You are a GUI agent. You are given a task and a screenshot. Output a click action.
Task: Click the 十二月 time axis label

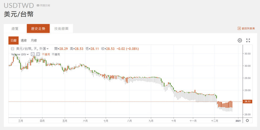(x=214, y=121)
